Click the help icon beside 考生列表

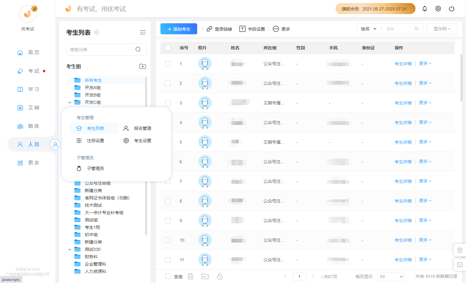(97, 32)
